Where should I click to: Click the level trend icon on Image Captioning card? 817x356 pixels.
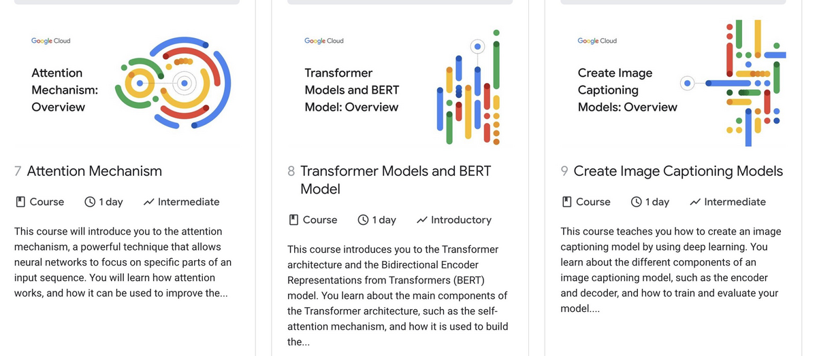(x=695, y=202)
